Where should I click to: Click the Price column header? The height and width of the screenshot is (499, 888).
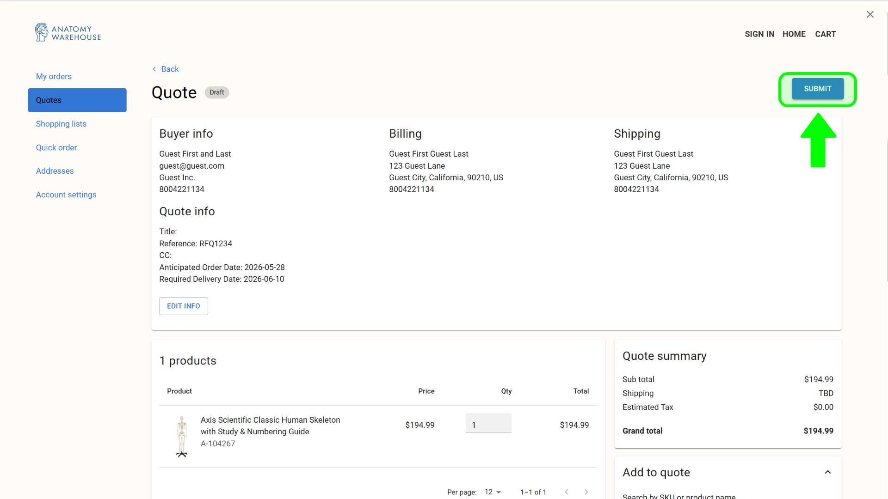coord(426,391)
